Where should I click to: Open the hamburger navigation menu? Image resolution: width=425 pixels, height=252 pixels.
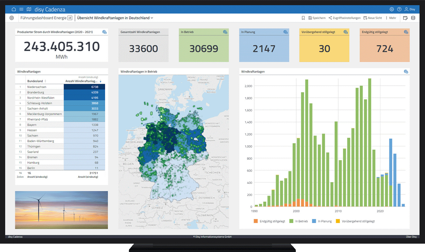(21, 9)
